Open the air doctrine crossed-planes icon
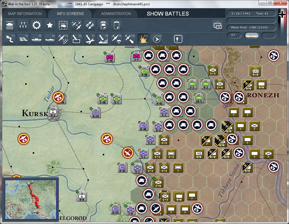This screenshot has height=224, width=289. 76,25
